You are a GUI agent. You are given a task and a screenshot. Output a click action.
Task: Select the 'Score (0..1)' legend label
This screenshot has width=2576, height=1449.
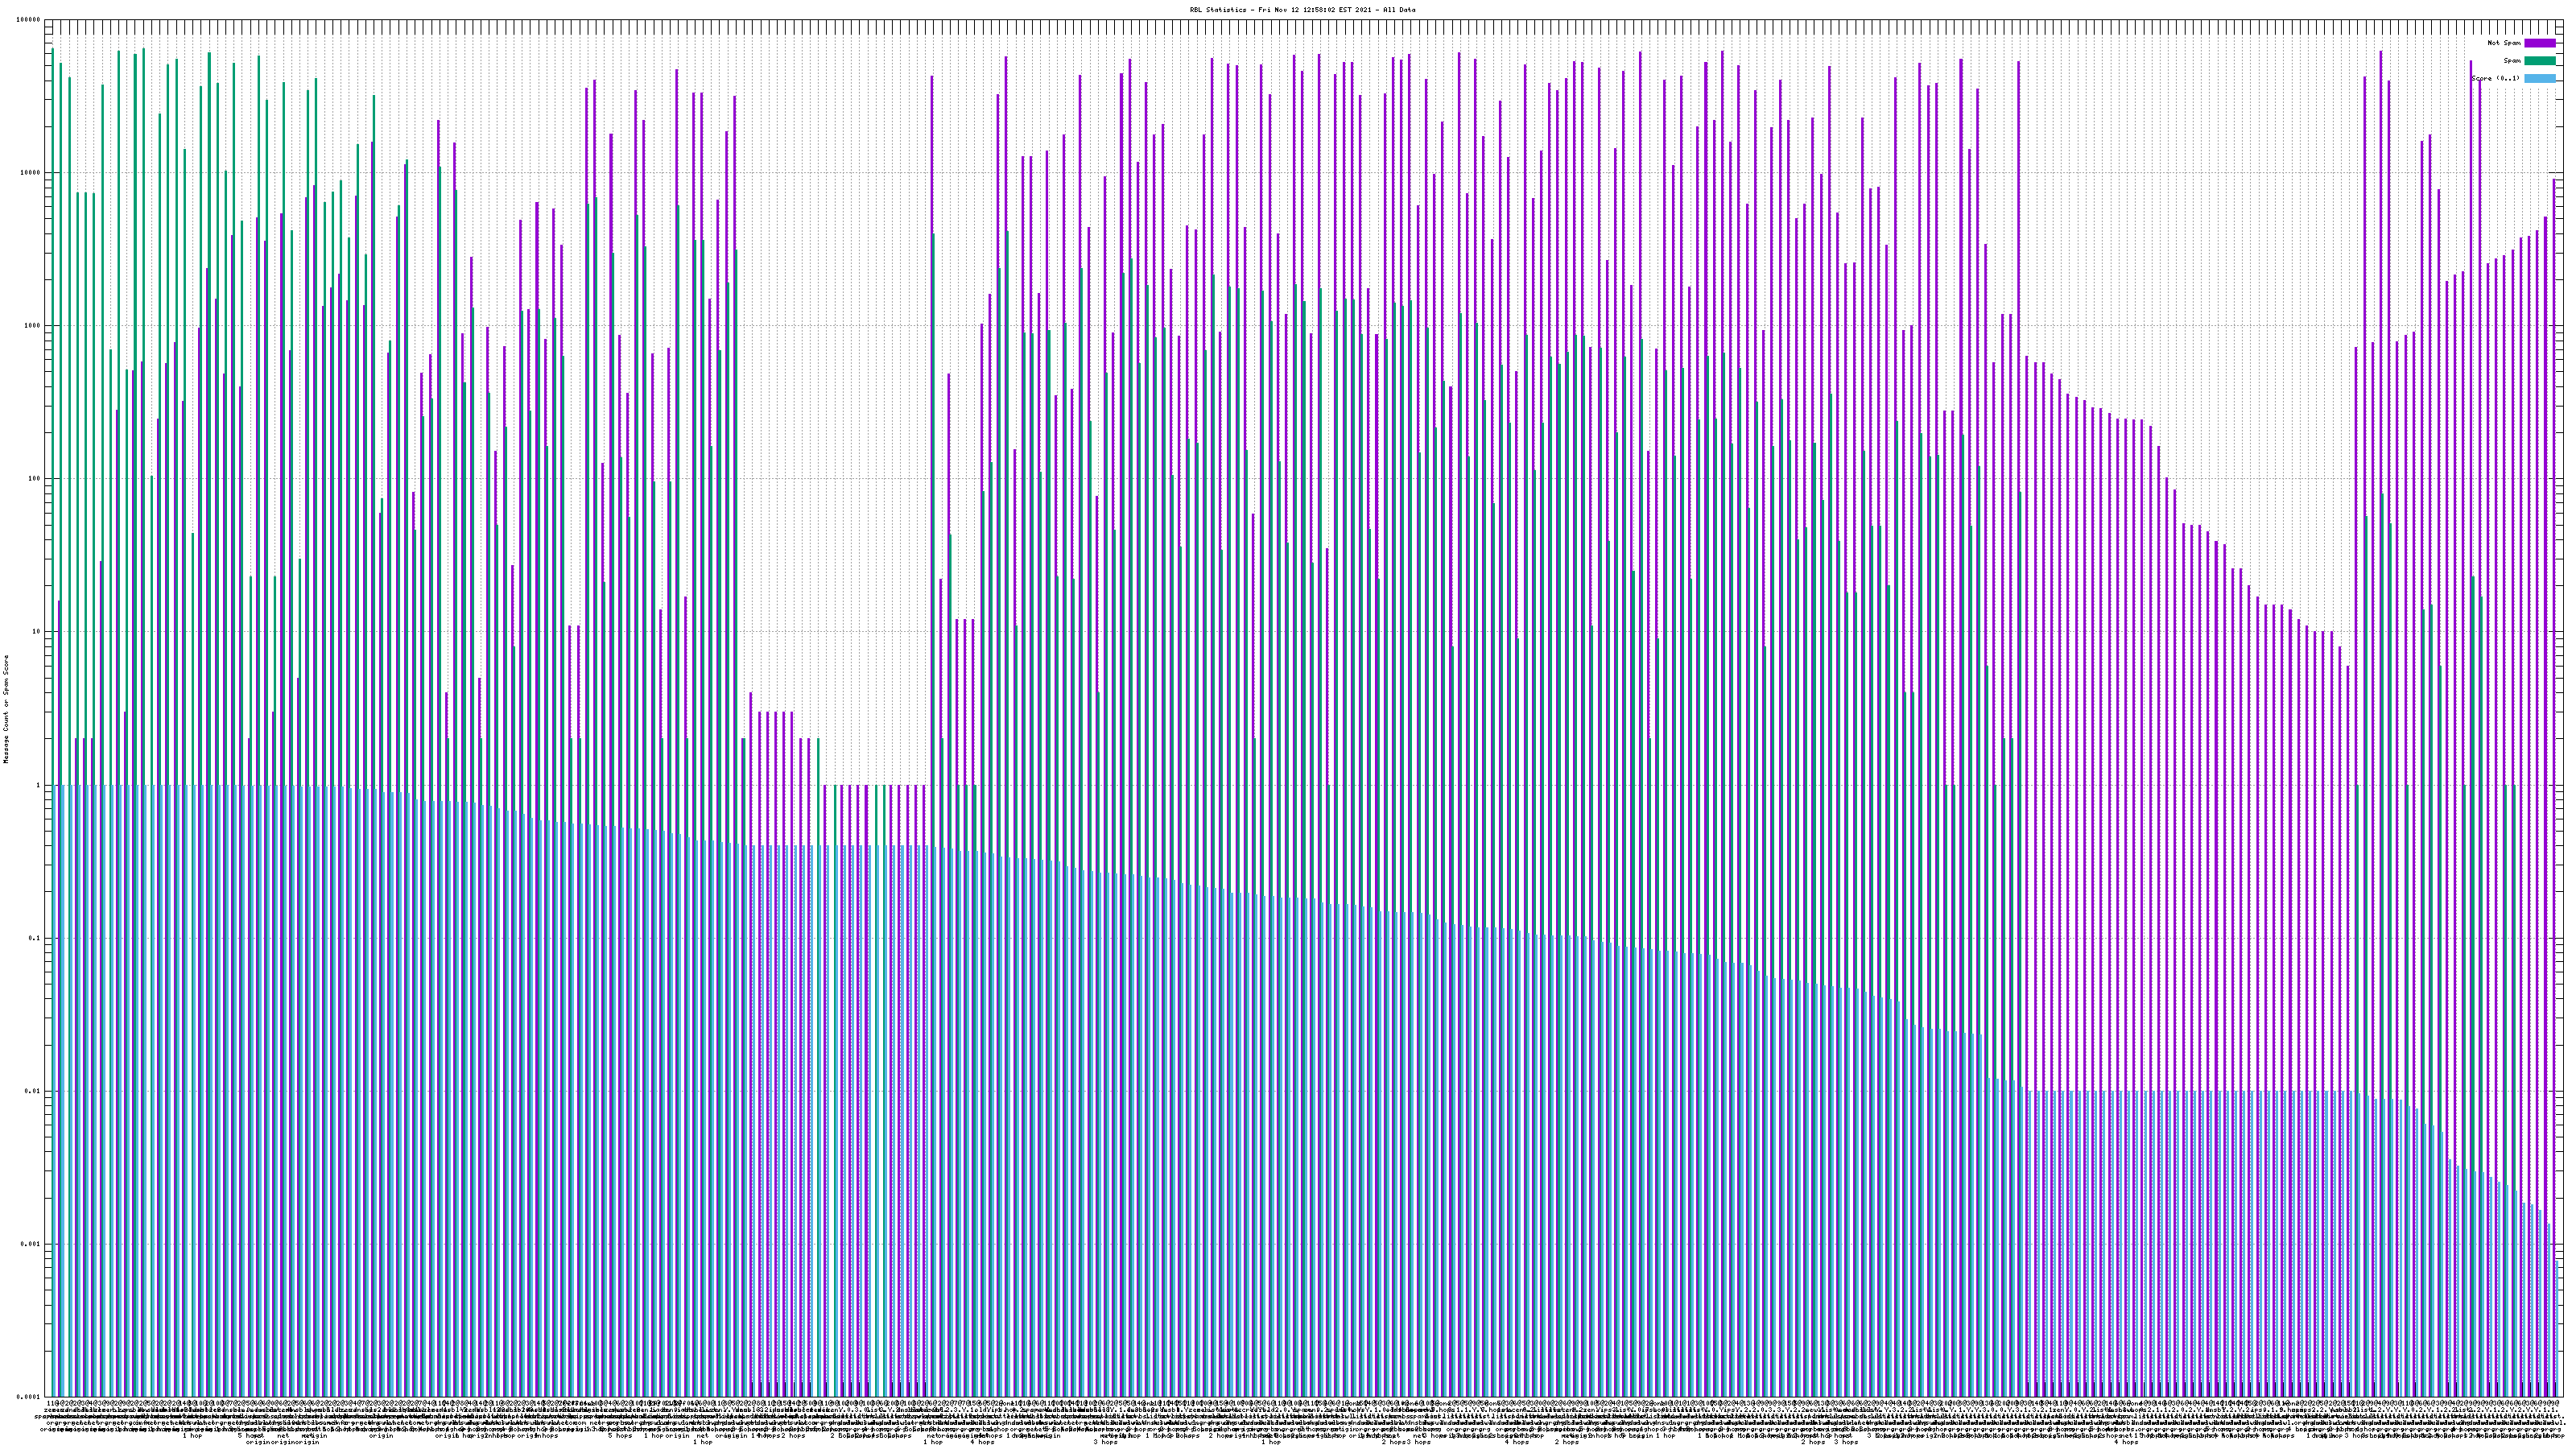pos(2495,78)
